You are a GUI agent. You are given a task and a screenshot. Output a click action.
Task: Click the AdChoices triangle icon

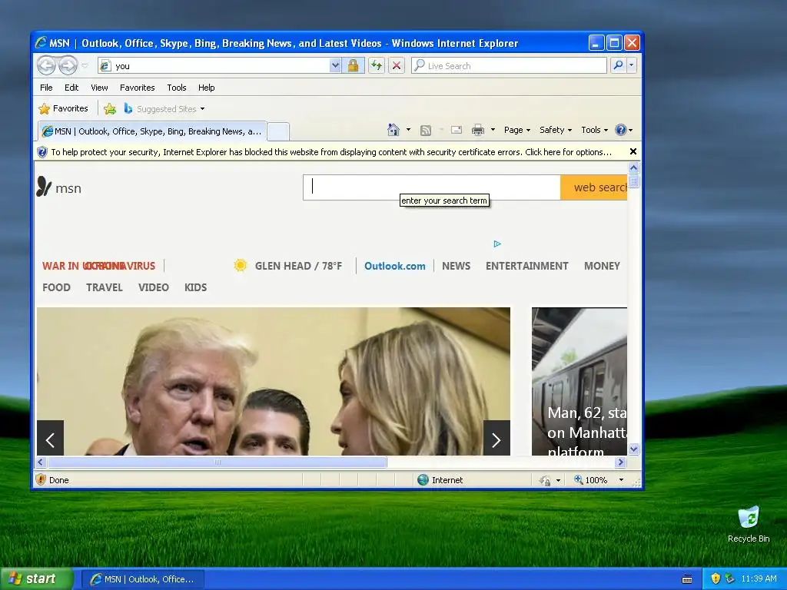coord(497,244)
